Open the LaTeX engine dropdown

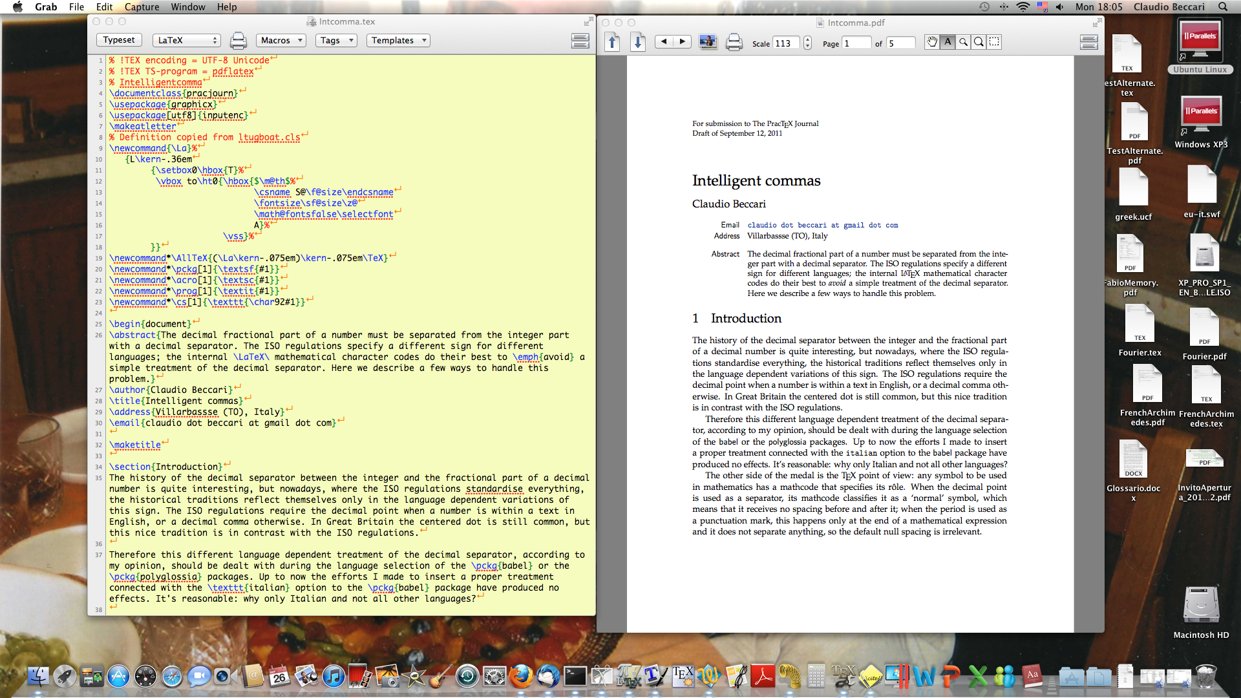[x=187, y=40]
